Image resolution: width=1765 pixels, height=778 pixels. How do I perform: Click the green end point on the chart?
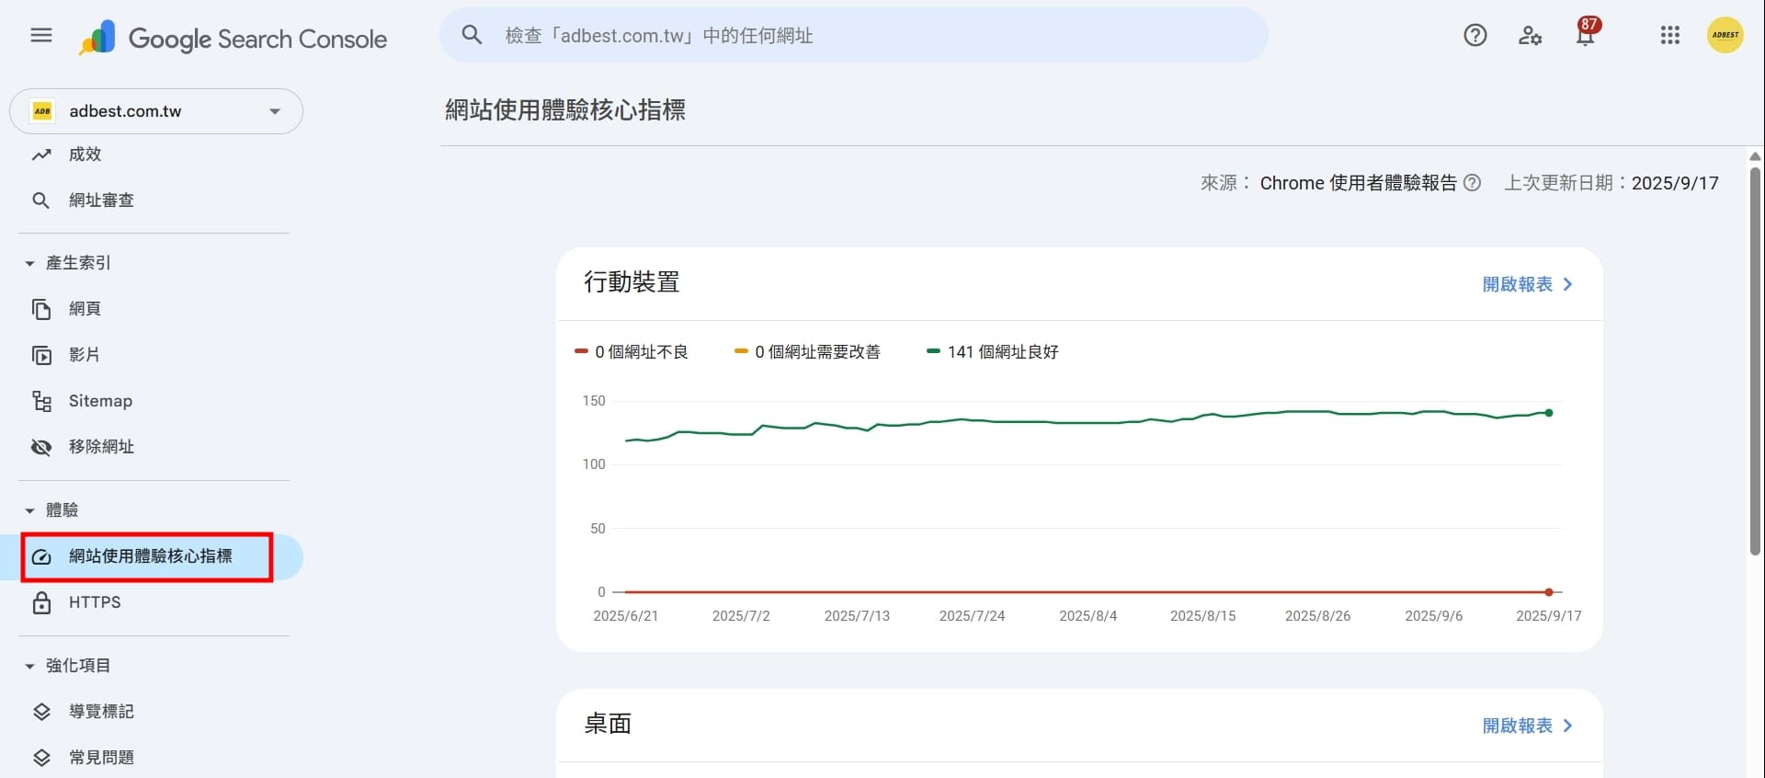click(x=1549, y=413)
